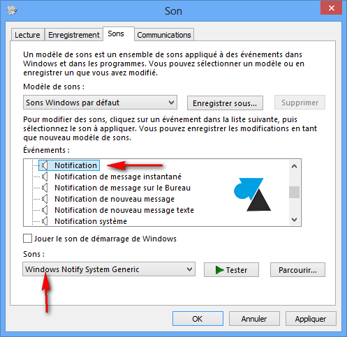Screen dimensions: 347x337
Task: Click speaker icon beside Notification système
Action: click(x=45, y=221)
